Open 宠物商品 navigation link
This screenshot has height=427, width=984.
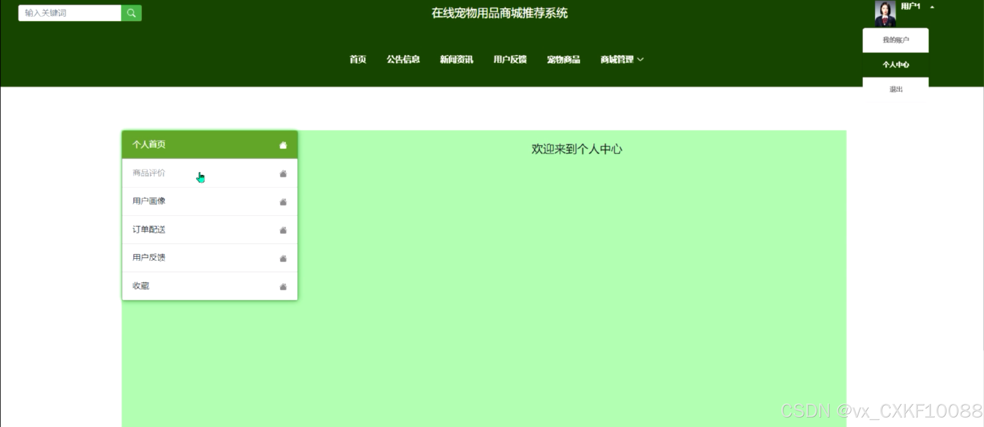tap(563, 59)
